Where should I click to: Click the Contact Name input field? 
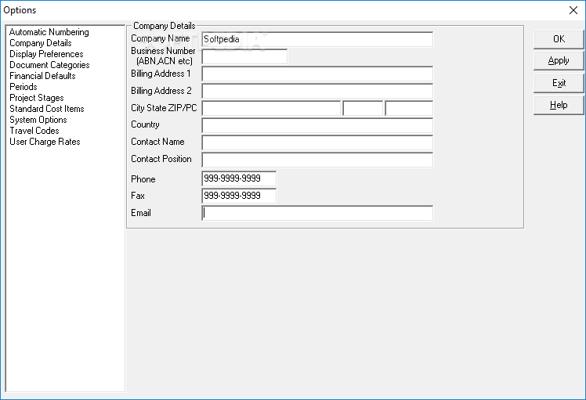(x=317, y=142)
